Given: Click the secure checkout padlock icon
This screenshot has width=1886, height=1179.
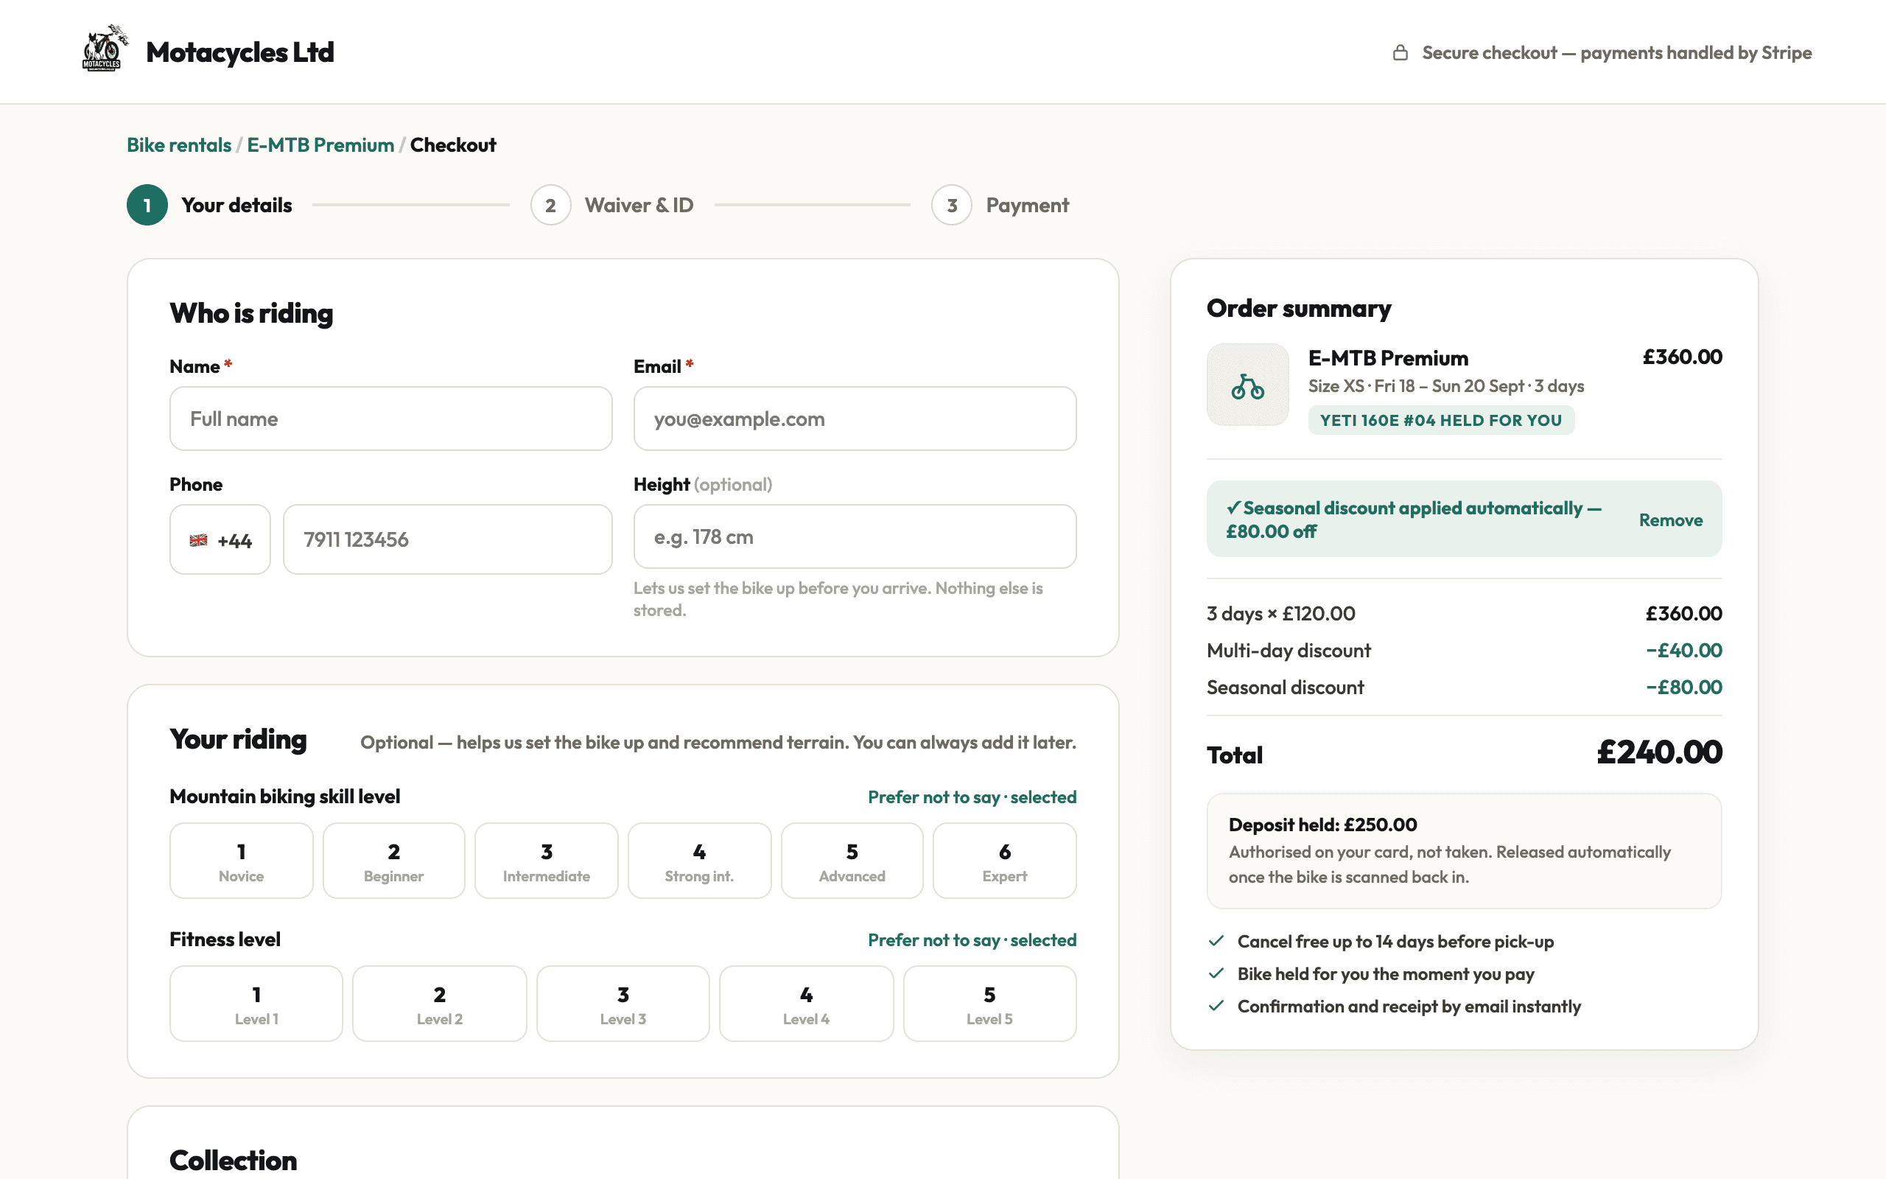Looking at the screenshot, I should pyautogui.click(x=1400, y=53).
